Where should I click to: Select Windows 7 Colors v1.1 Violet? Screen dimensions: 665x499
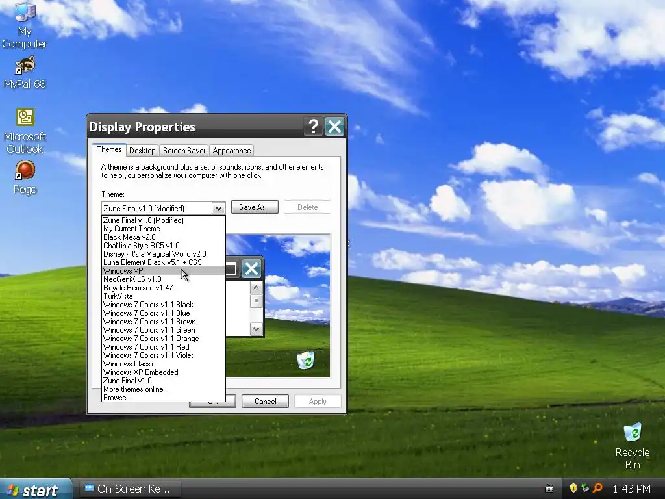[163, 355]
